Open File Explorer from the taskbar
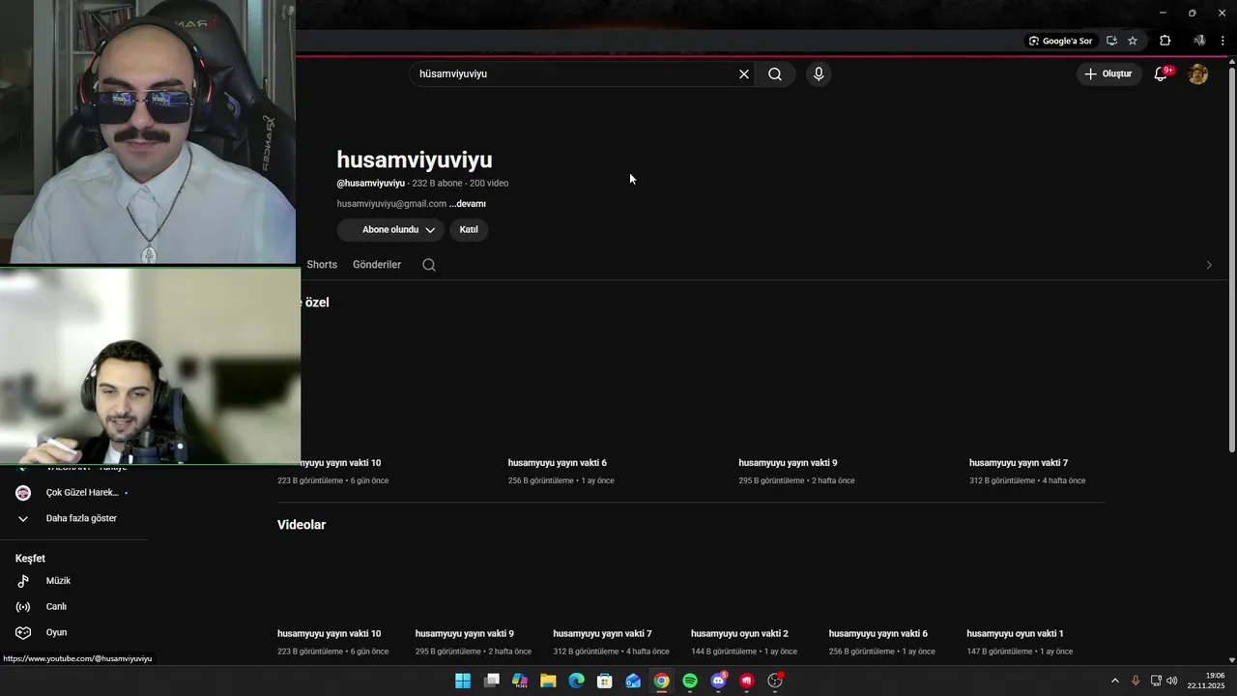Image resolution: width=1237 pixels, height=696 pixels. 548,681
